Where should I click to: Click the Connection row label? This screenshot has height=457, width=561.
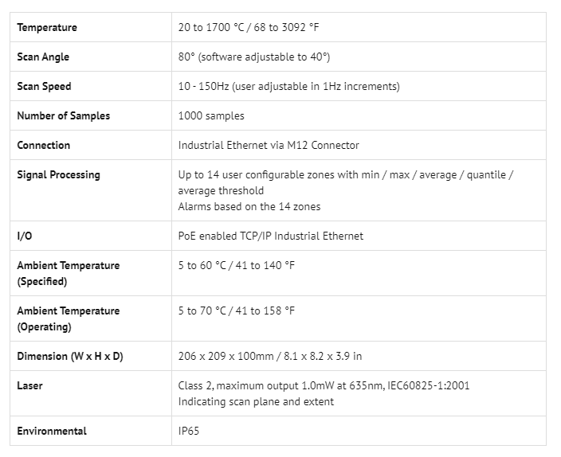tap(44, 146)
